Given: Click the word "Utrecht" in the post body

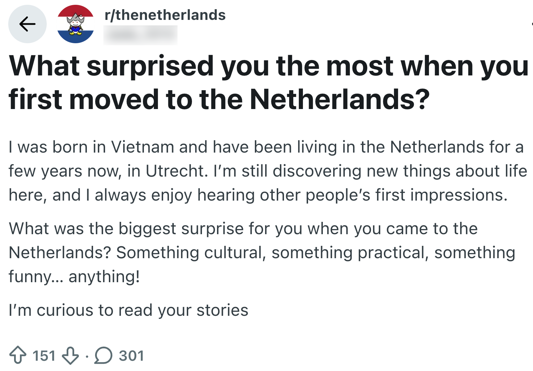Looking at the screenshot, I should (175, 171).
